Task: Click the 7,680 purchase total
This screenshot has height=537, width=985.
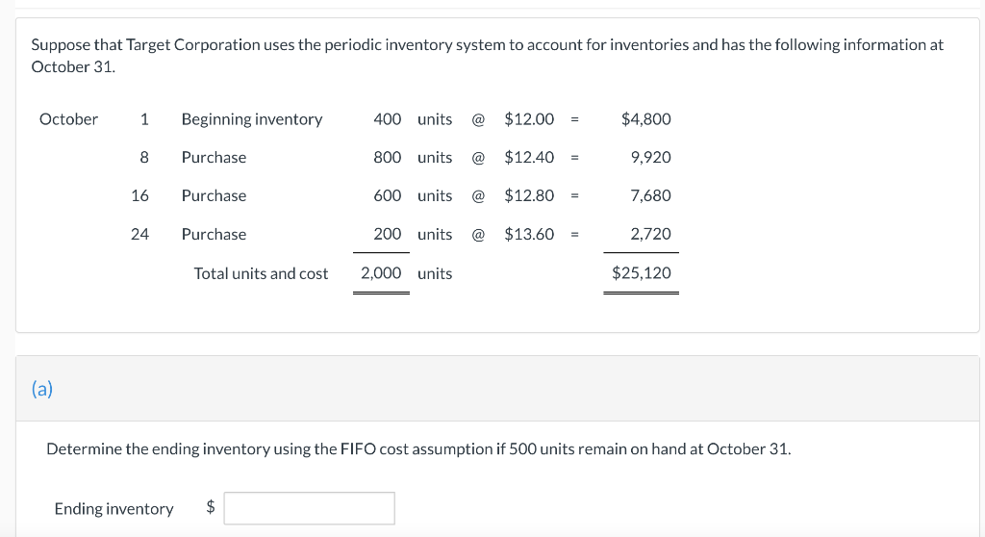Action: pyautogui.click(x=650, y=195)
